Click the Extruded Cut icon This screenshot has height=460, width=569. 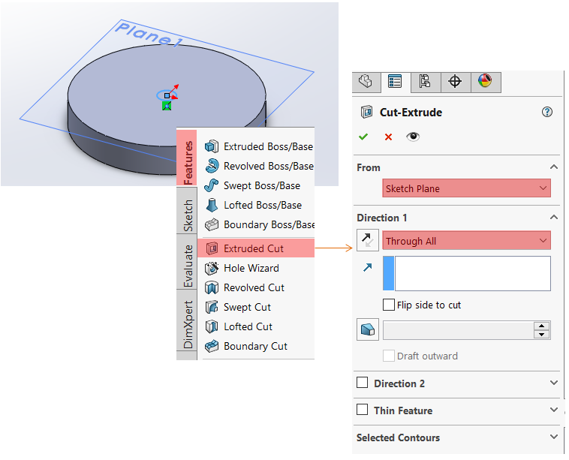click(212, 248)
